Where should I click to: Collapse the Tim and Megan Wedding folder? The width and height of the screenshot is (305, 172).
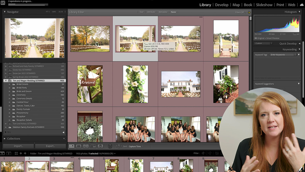6,80
